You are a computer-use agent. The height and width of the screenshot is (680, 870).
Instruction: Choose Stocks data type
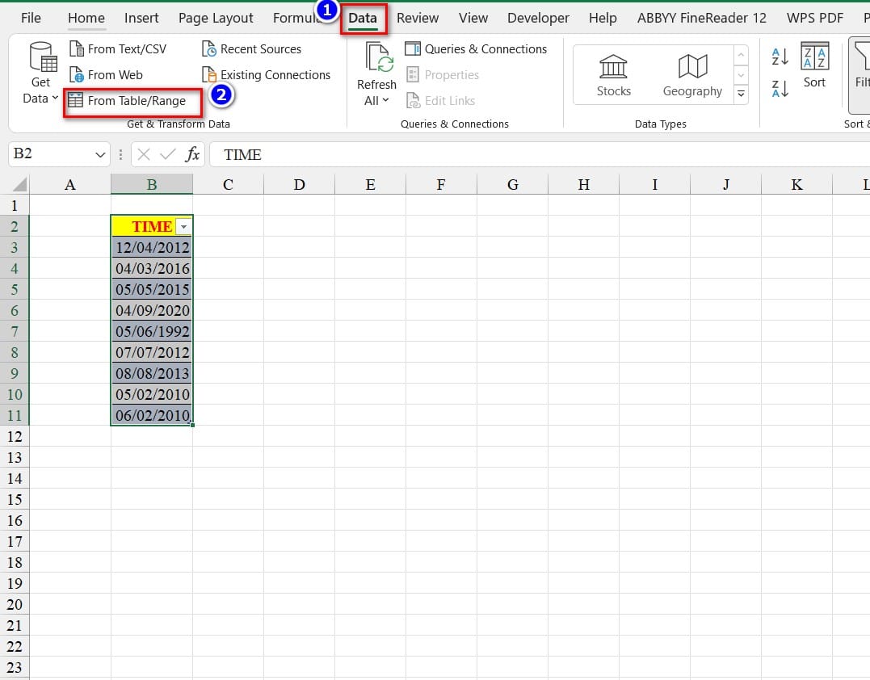pos(613,75)
